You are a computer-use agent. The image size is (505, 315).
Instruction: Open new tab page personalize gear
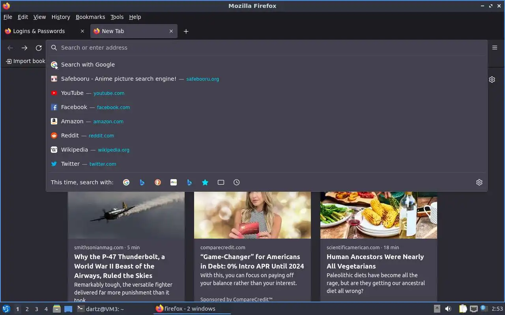pos(492,80)
